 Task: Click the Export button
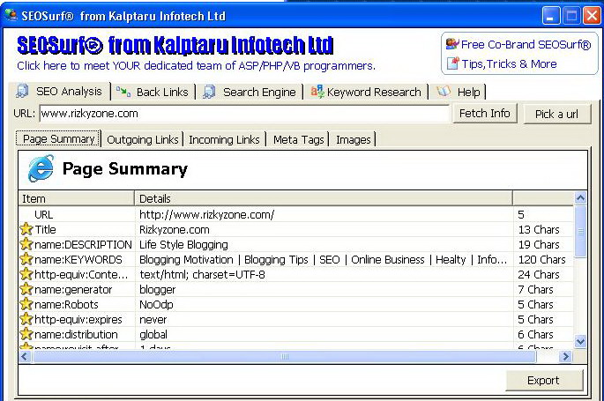click(543, 380)
